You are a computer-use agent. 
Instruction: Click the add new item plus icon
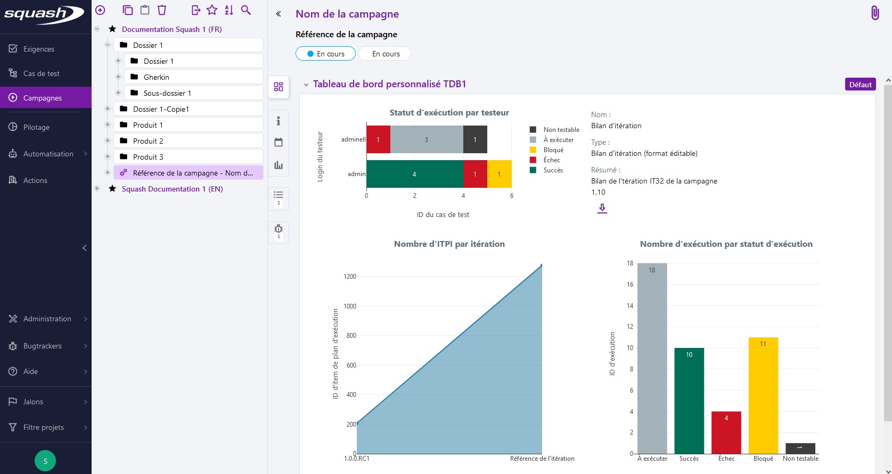coord(100,10)
